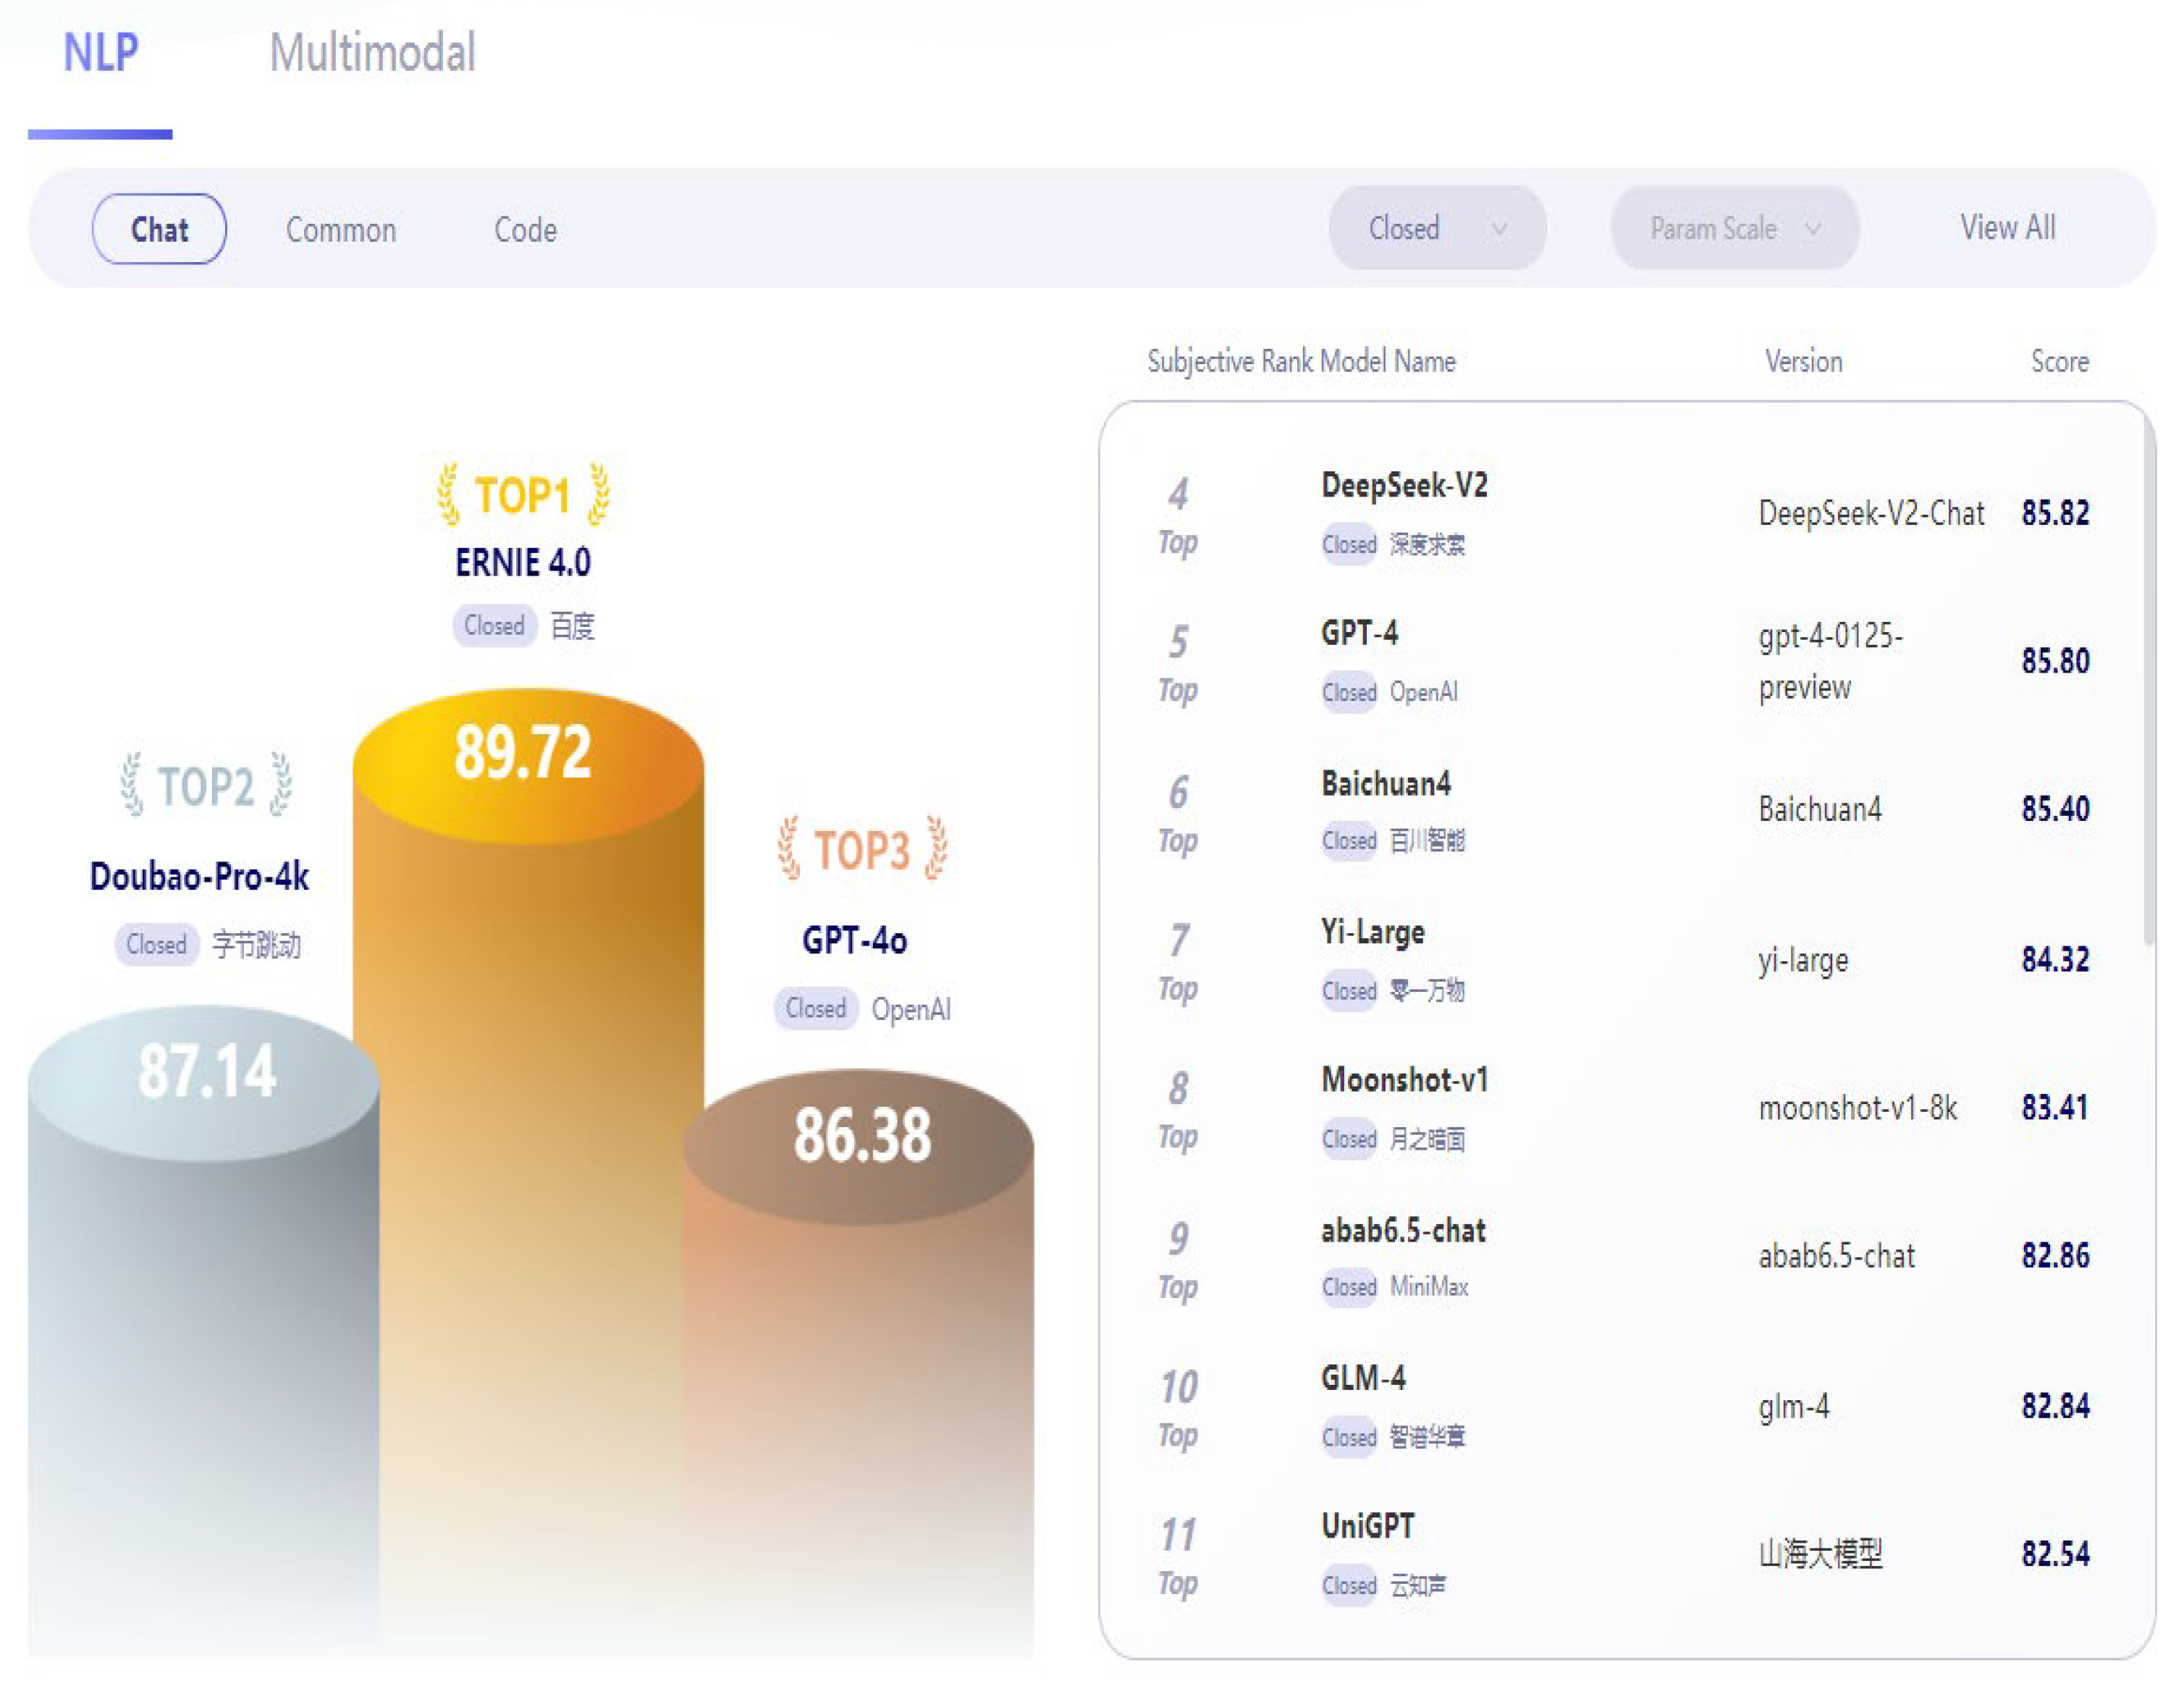Switch to the Common category
Image resolution: width=2184 pixels, height=1702 pixels.
click(x=341, y=230)
